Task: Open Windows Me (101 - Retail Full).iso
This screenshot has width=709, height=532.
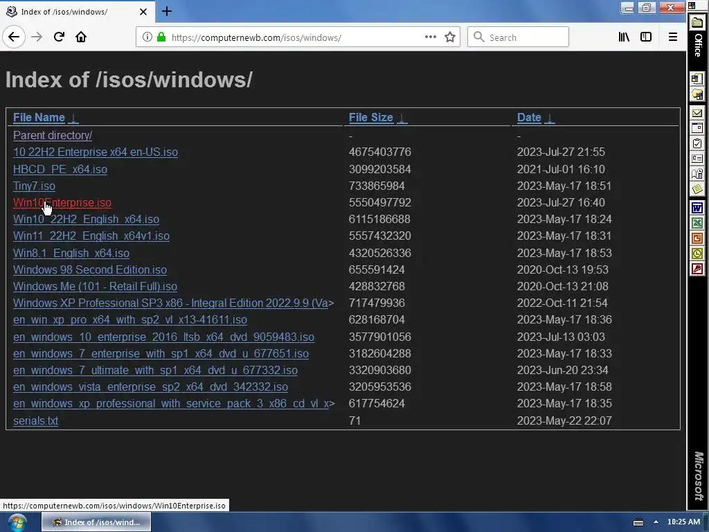Action: point(95,286)
